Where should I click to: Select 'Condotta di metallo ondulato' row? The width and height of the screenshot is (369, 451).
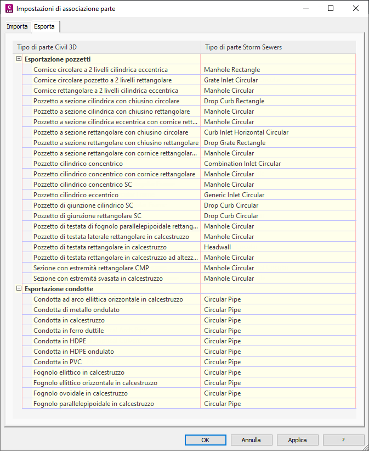pos(111,310)
